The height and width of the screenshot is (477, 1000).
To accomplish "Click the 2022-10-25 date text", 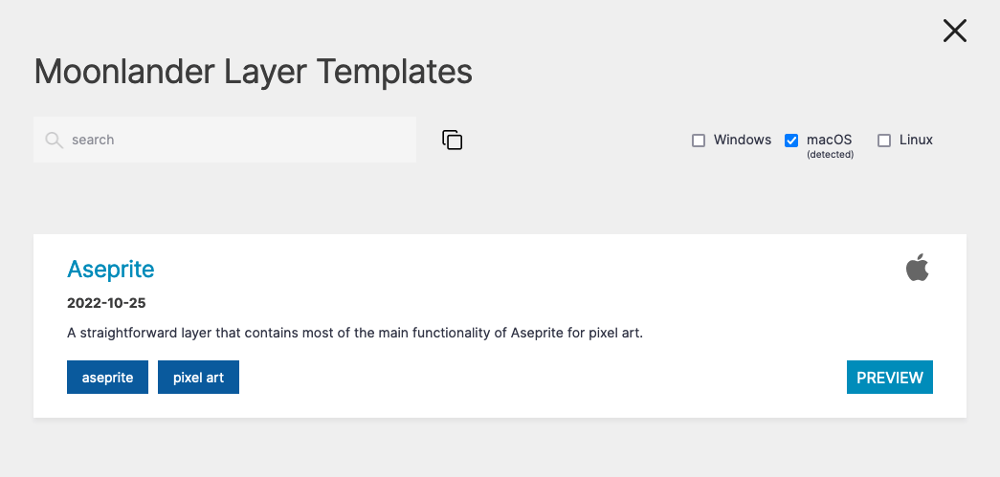I will coord(106,303).
